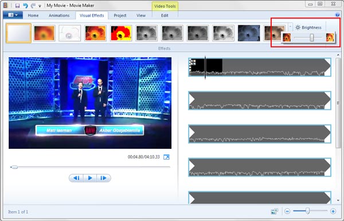The image size is (344, 221).
Task: Click the storyboard scrollbar down arrow
Action: [338, 200]
